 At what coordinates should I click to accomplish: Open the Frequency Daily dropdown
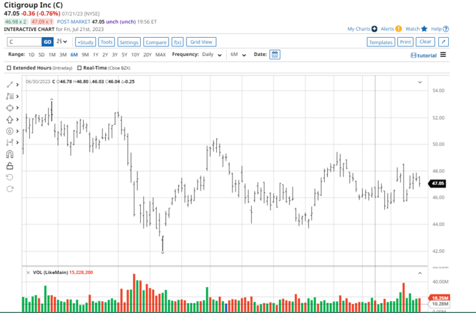coord(212,55)
